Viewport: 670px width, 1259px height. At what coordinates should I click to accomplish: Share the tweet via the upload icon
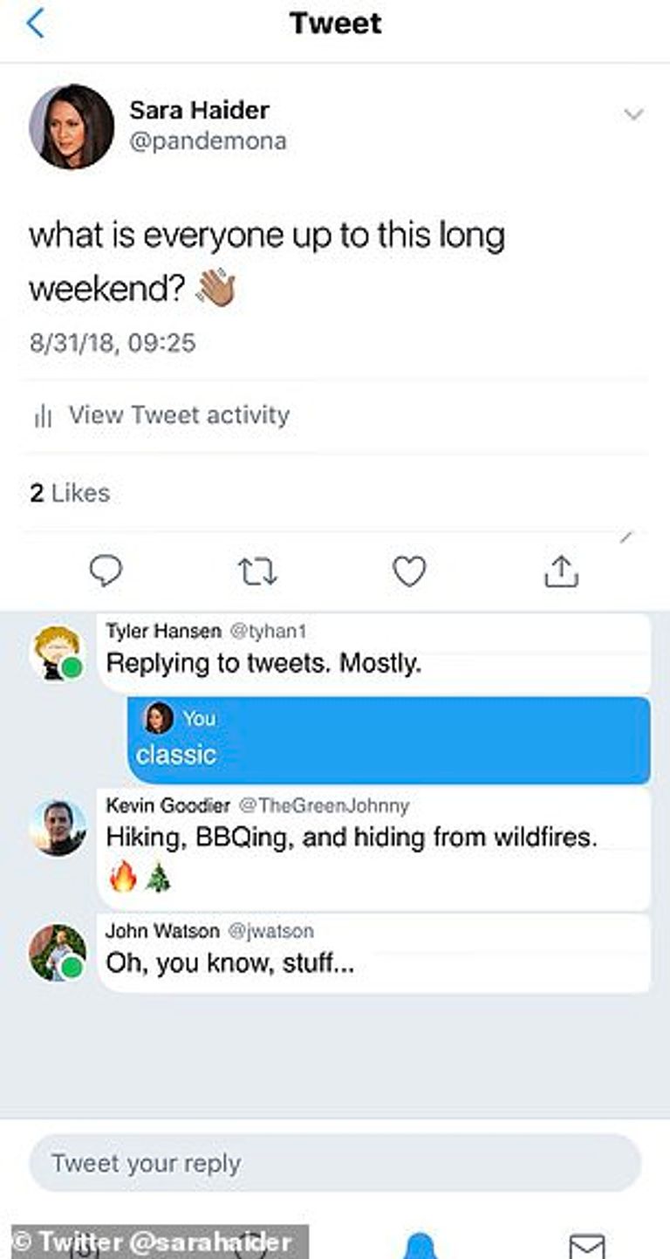pyautogui.click(x=561, y=571)
